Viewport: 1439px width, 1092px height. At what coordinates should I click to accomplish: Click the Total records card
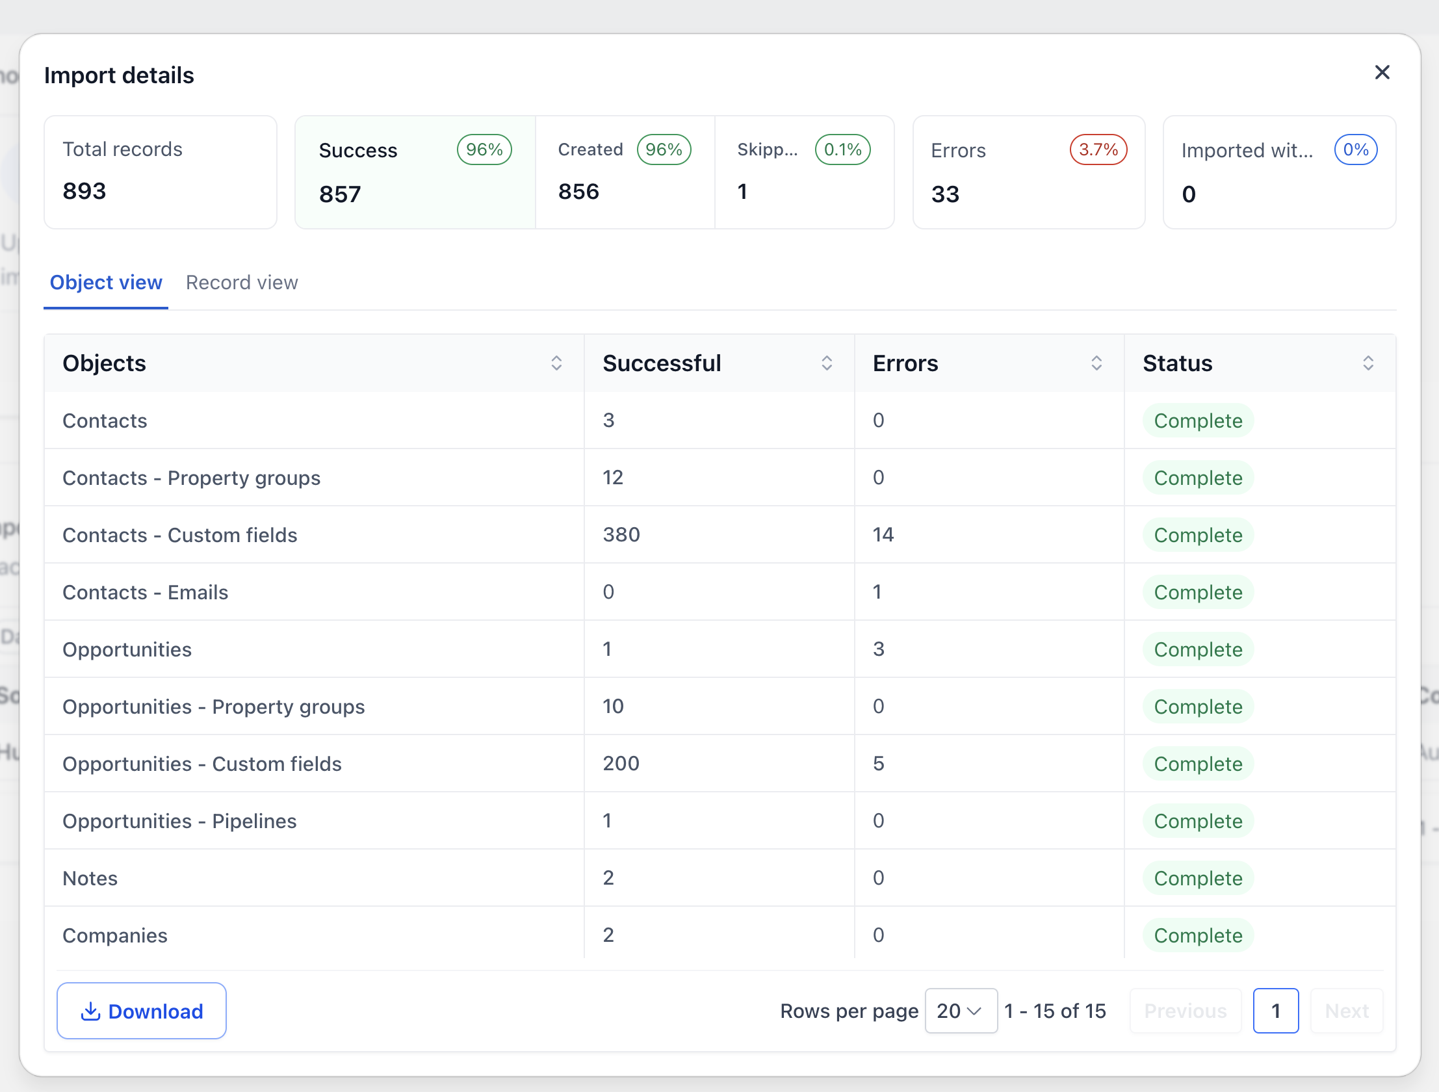click(160, 172)
